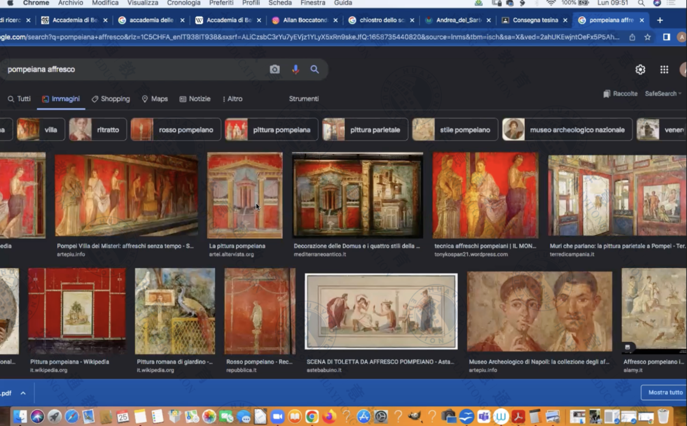687x426 pixels.
Task: Open Google quick settings gear
Action: (x=640, y=69)
